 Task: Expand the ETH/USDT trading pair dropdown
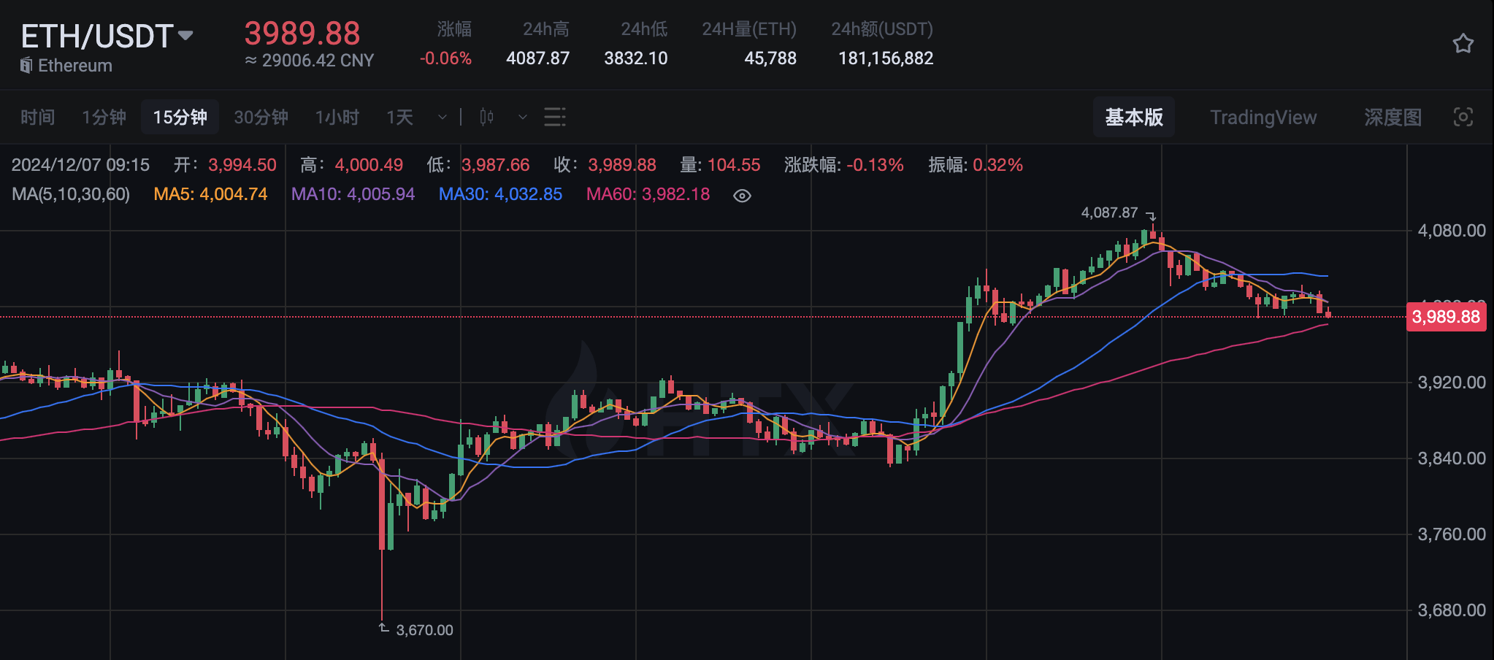[x=185, y=36]
